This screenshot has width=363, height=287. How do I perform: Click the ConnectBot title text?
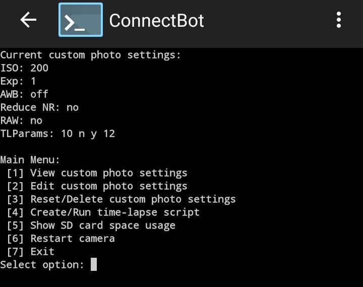(156, 21)
